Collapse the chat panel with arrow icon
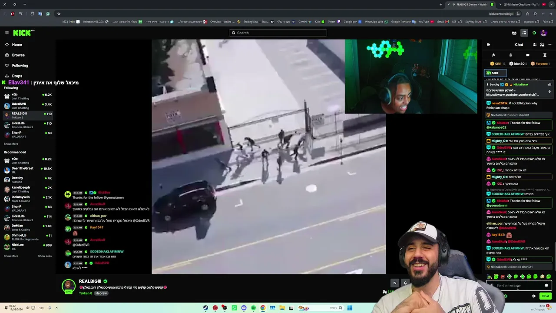 pyautogui.click(x=488, y=45)
